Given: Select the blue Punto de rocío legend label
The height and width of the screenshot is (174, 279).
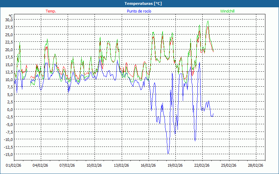Looking at the screenshot, I should 139,11.
